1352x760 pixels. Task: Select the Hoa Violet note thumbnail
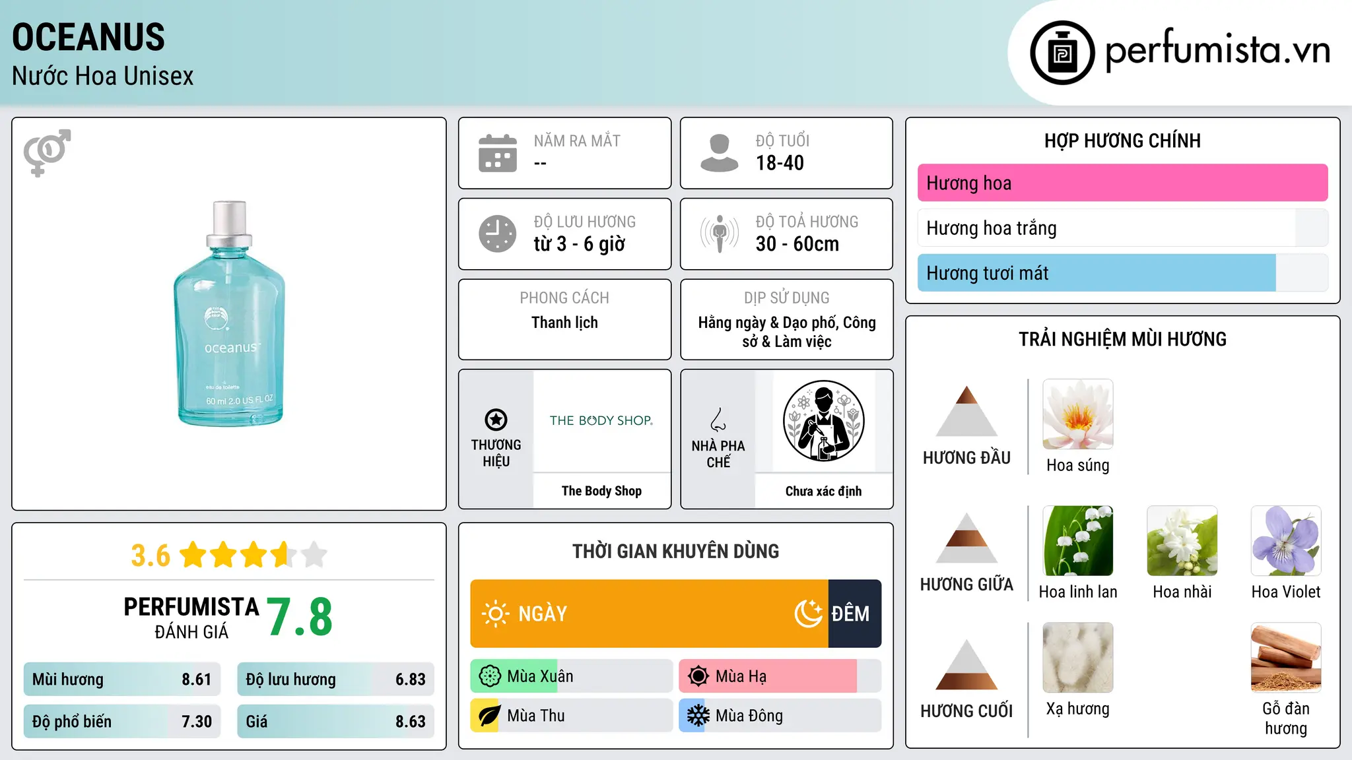(1286, 541)
